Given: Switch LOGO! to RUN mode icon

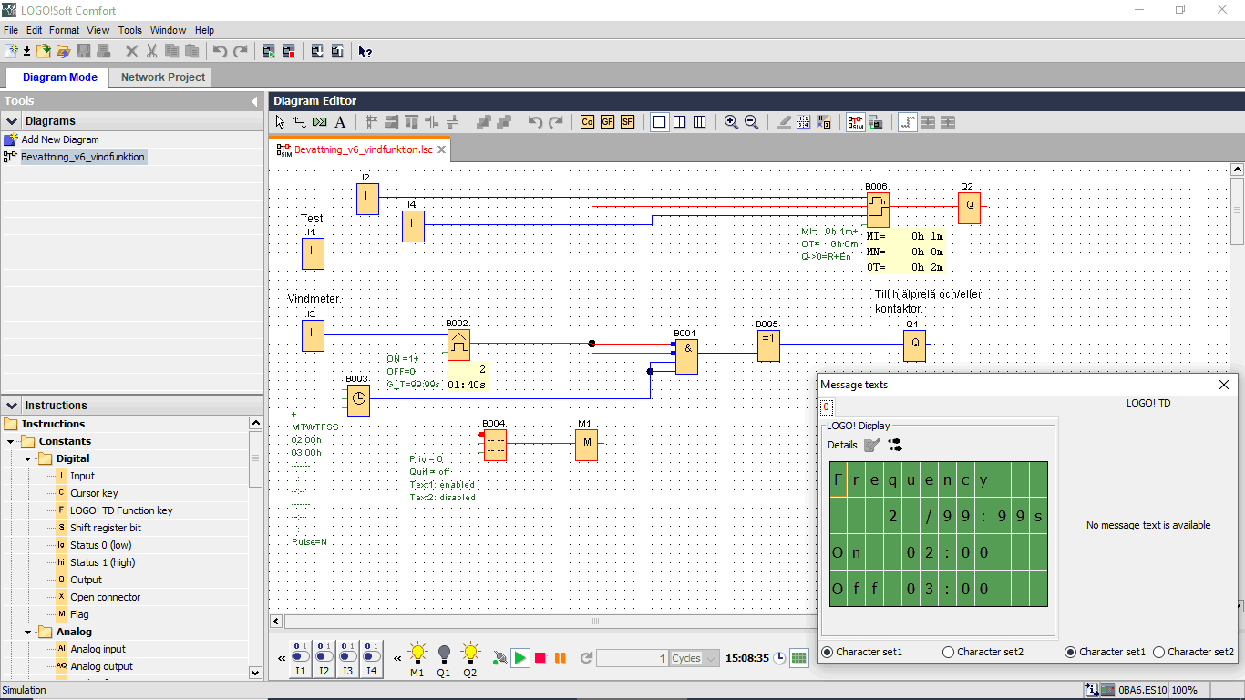Looking at the screenshot, I should 269,51.
